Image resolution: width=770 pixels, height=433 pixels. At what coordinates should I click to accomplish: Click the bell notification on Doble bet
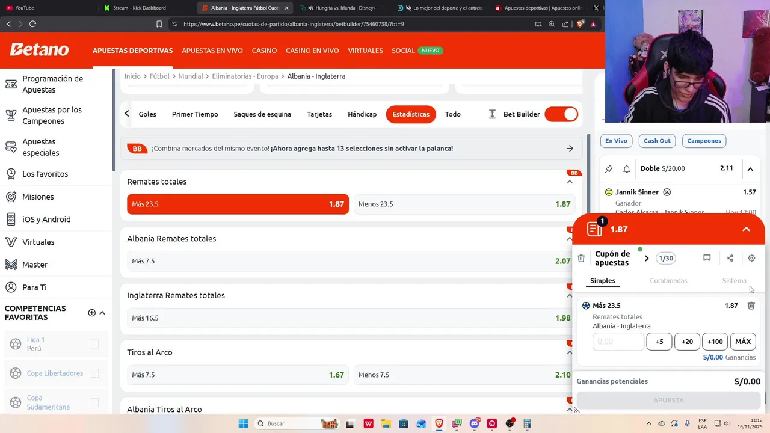[x=627, y=169]
